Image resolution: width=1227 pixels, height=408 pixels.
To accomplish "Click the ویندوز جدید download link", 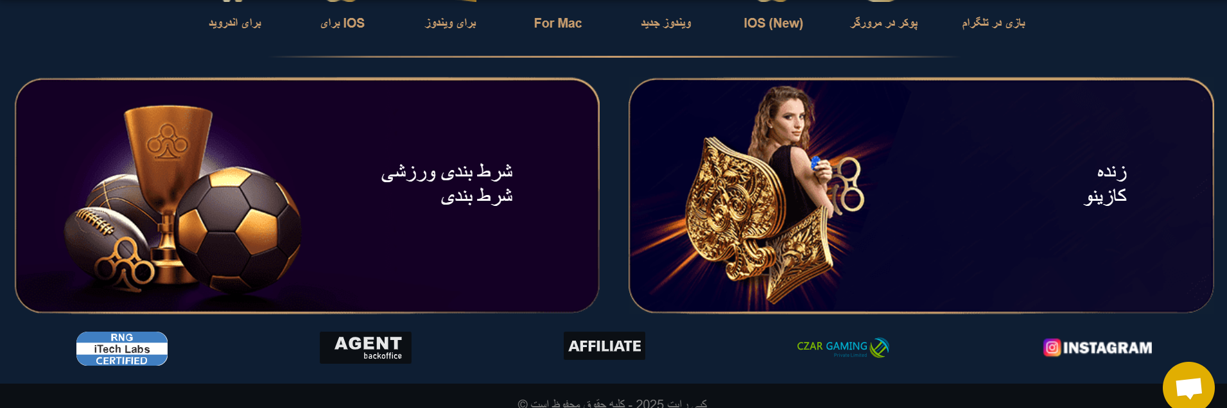I will click(666, 23).
